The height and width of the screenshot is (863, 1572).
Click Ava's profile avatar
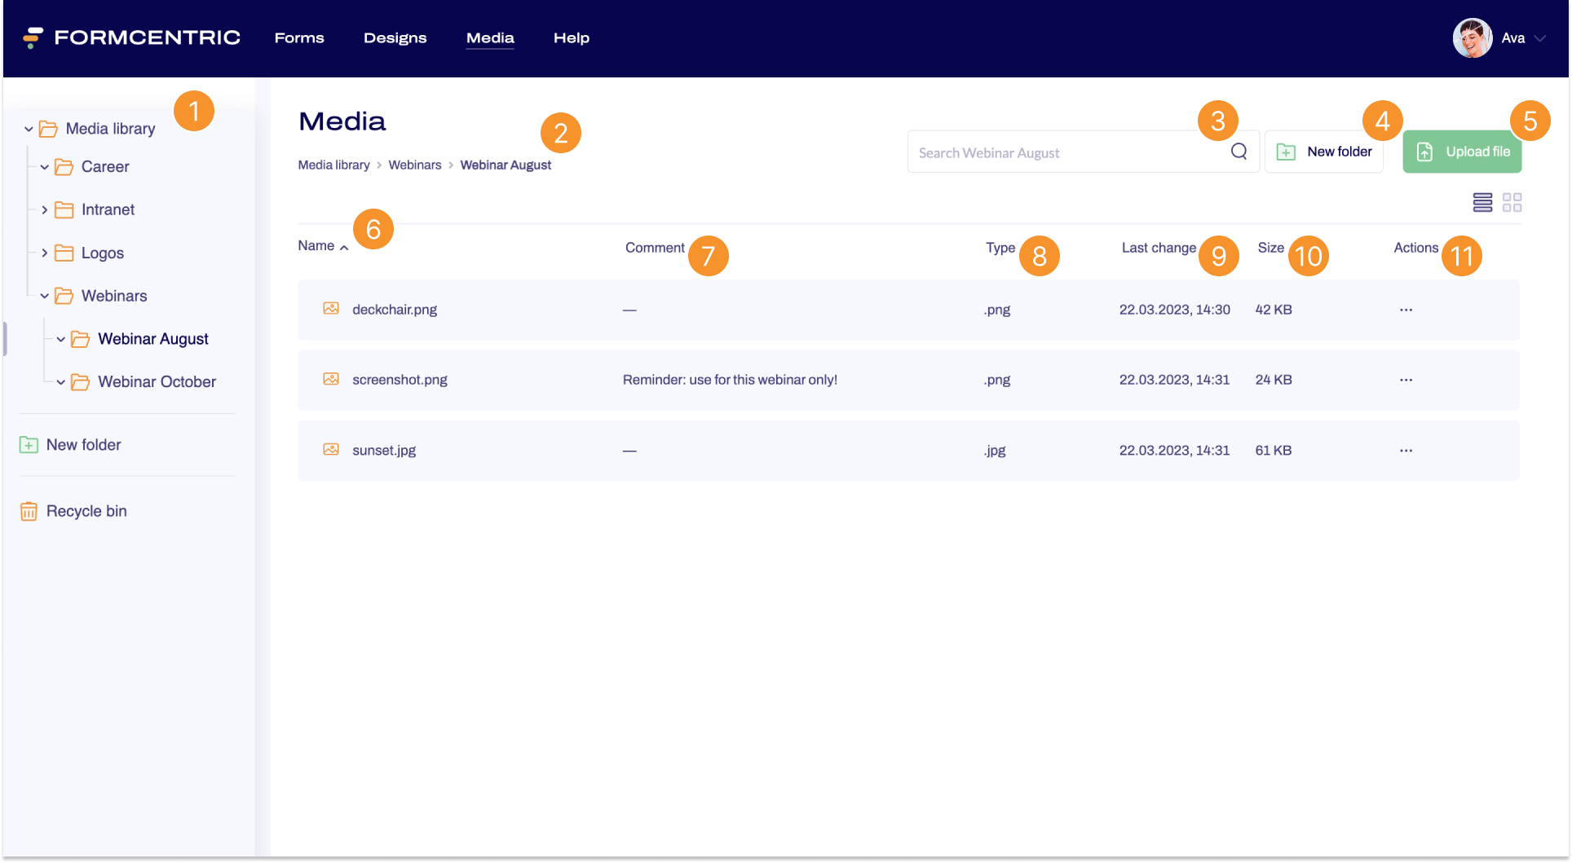point(1472,38)
